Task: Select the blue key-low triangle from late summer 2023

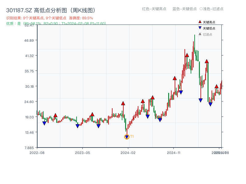Action: click(x=98, y=126)
